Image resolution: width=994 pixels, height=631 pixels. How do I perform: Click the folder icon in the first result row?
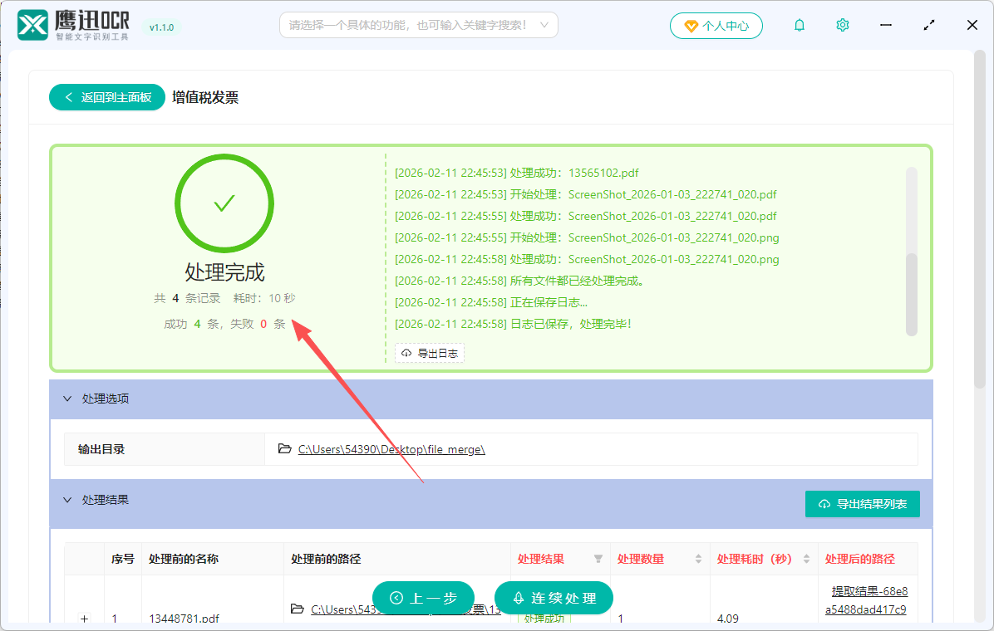[298, 609]
